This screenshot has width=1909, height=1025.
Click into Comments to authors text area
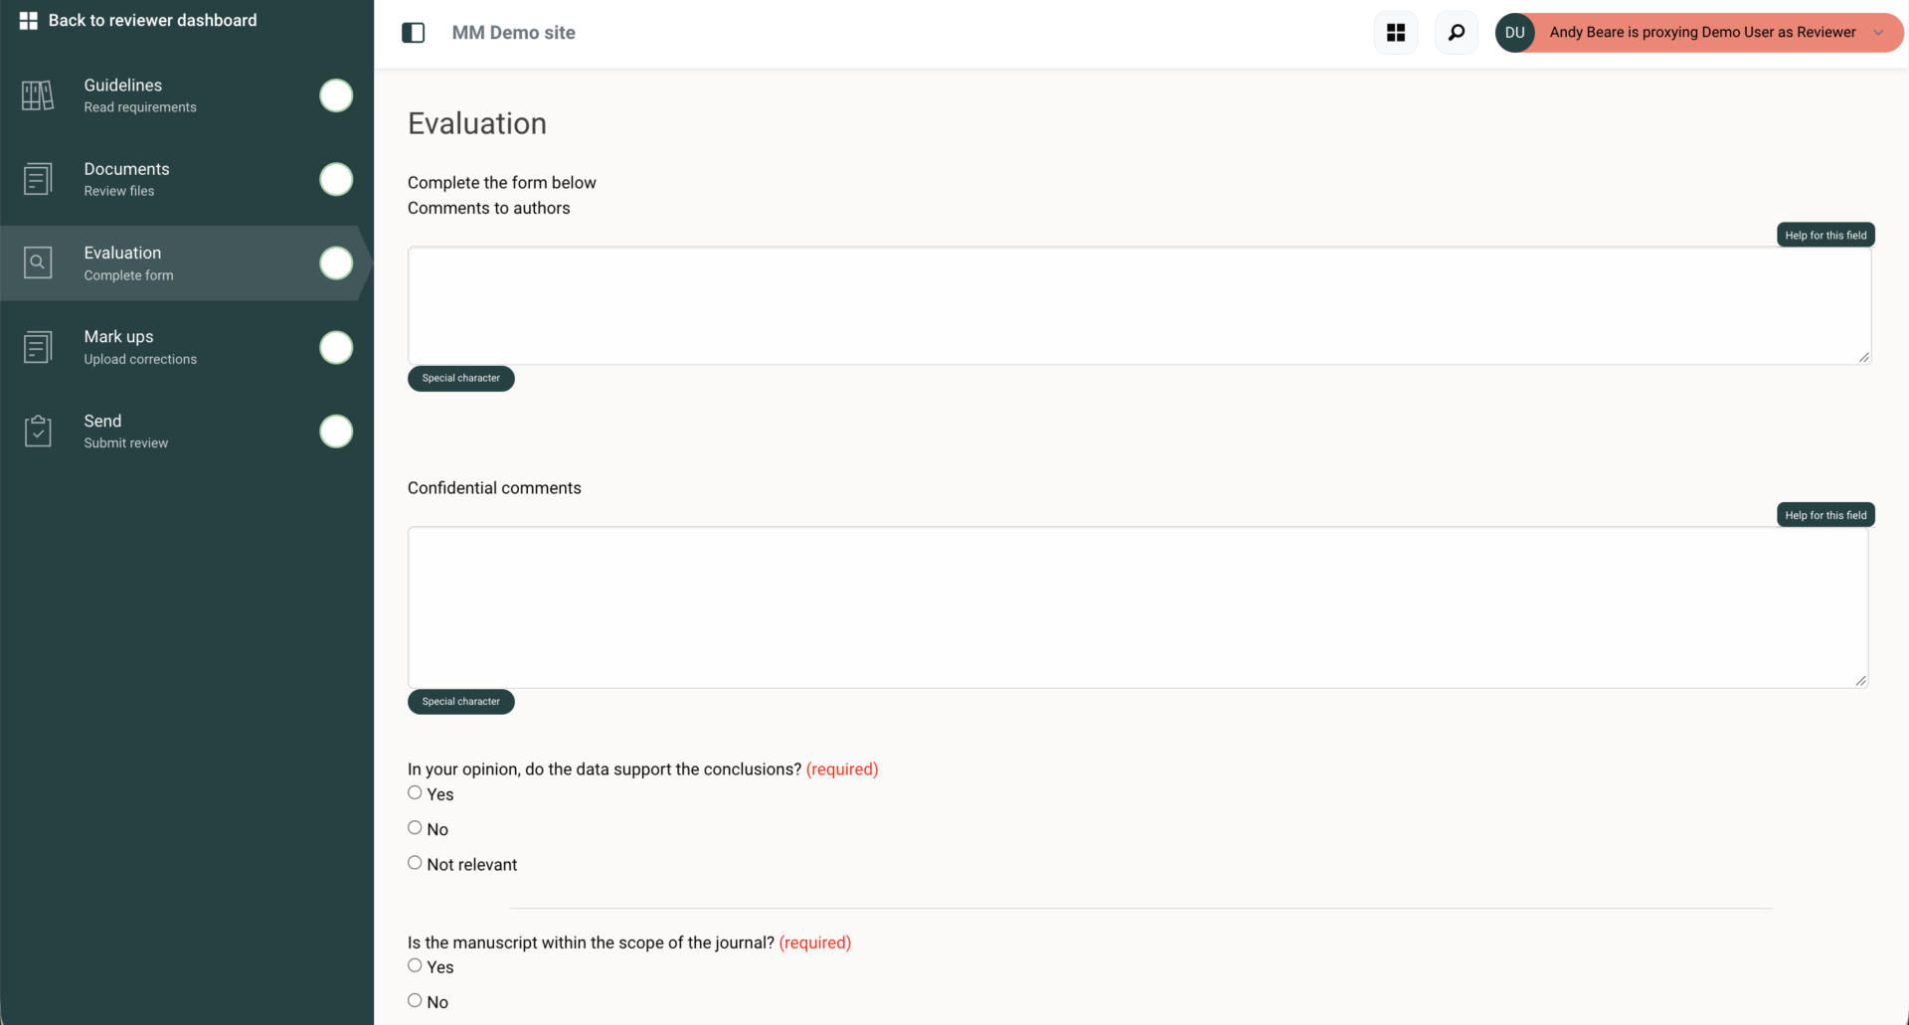point(1139,305)
